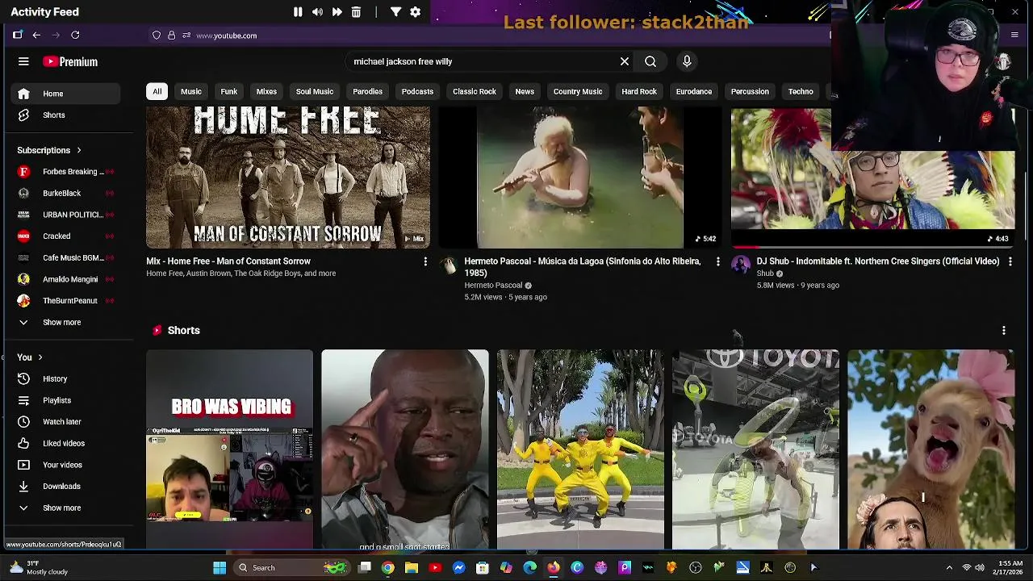The height and width of the screenshot is (581, 1033).
Task: Play the BRO WAS VIBING short
Action: point(229,449)
